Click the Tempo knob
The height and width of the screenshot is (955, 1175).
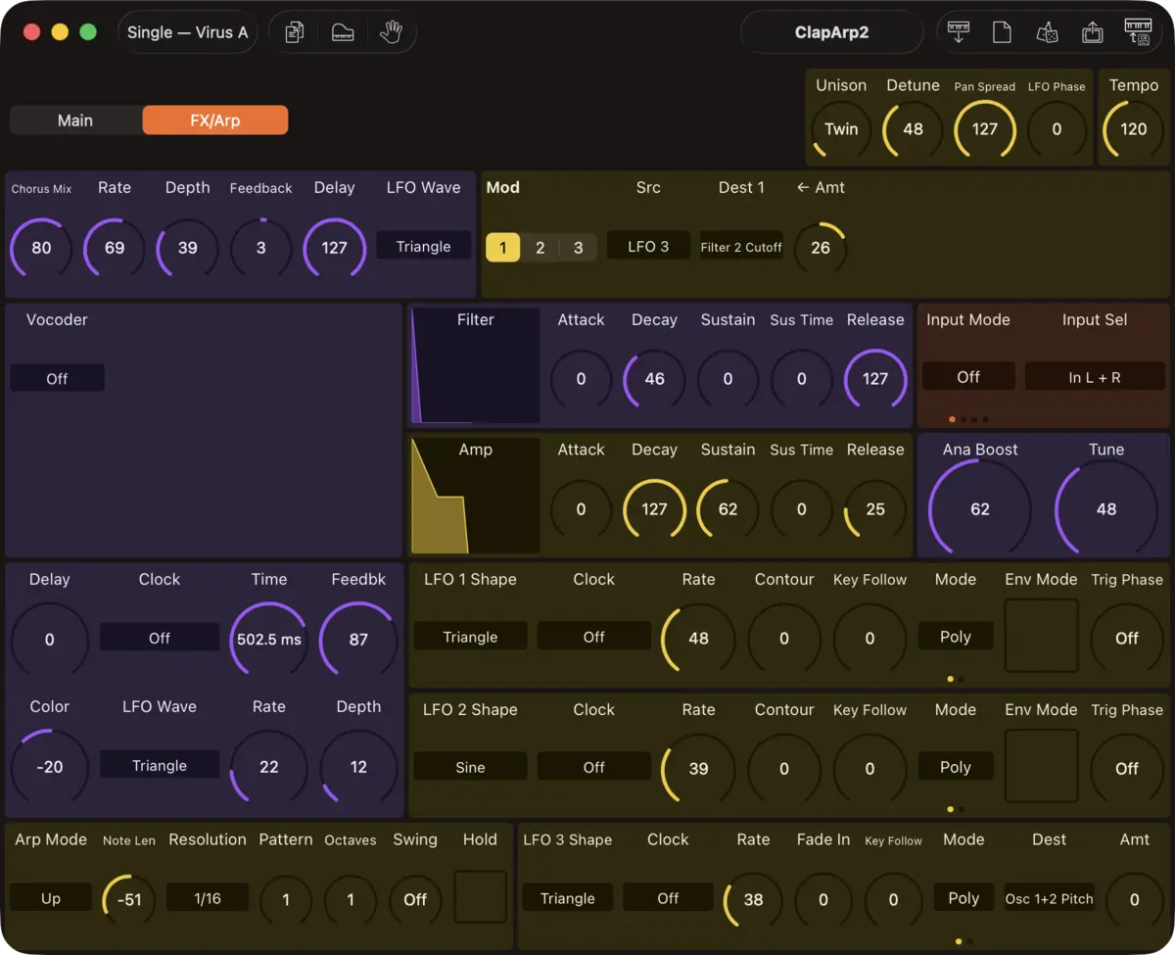tap(1134, 129)
